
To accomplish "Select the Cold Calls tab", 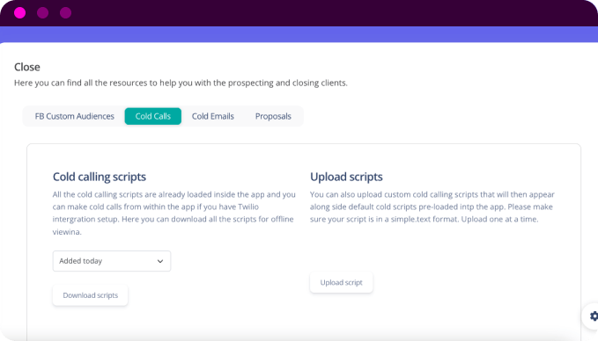I will tap(153, 116).
